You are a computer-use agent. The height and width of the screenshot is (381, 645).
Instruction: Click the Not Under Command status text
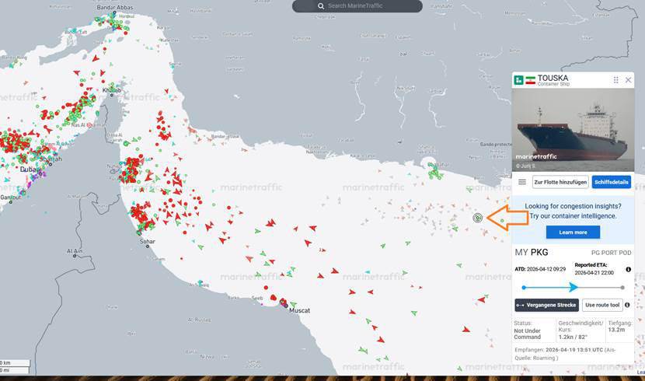click(528, 334)
